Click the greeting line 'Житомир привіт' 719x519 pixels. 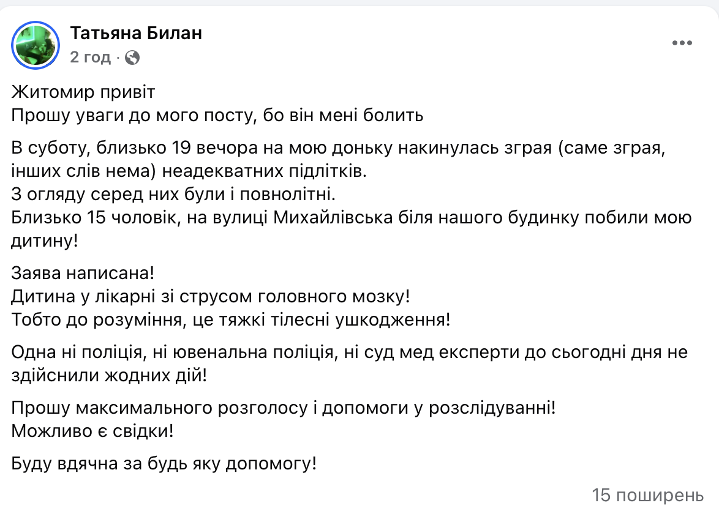(x=83, y=93)
